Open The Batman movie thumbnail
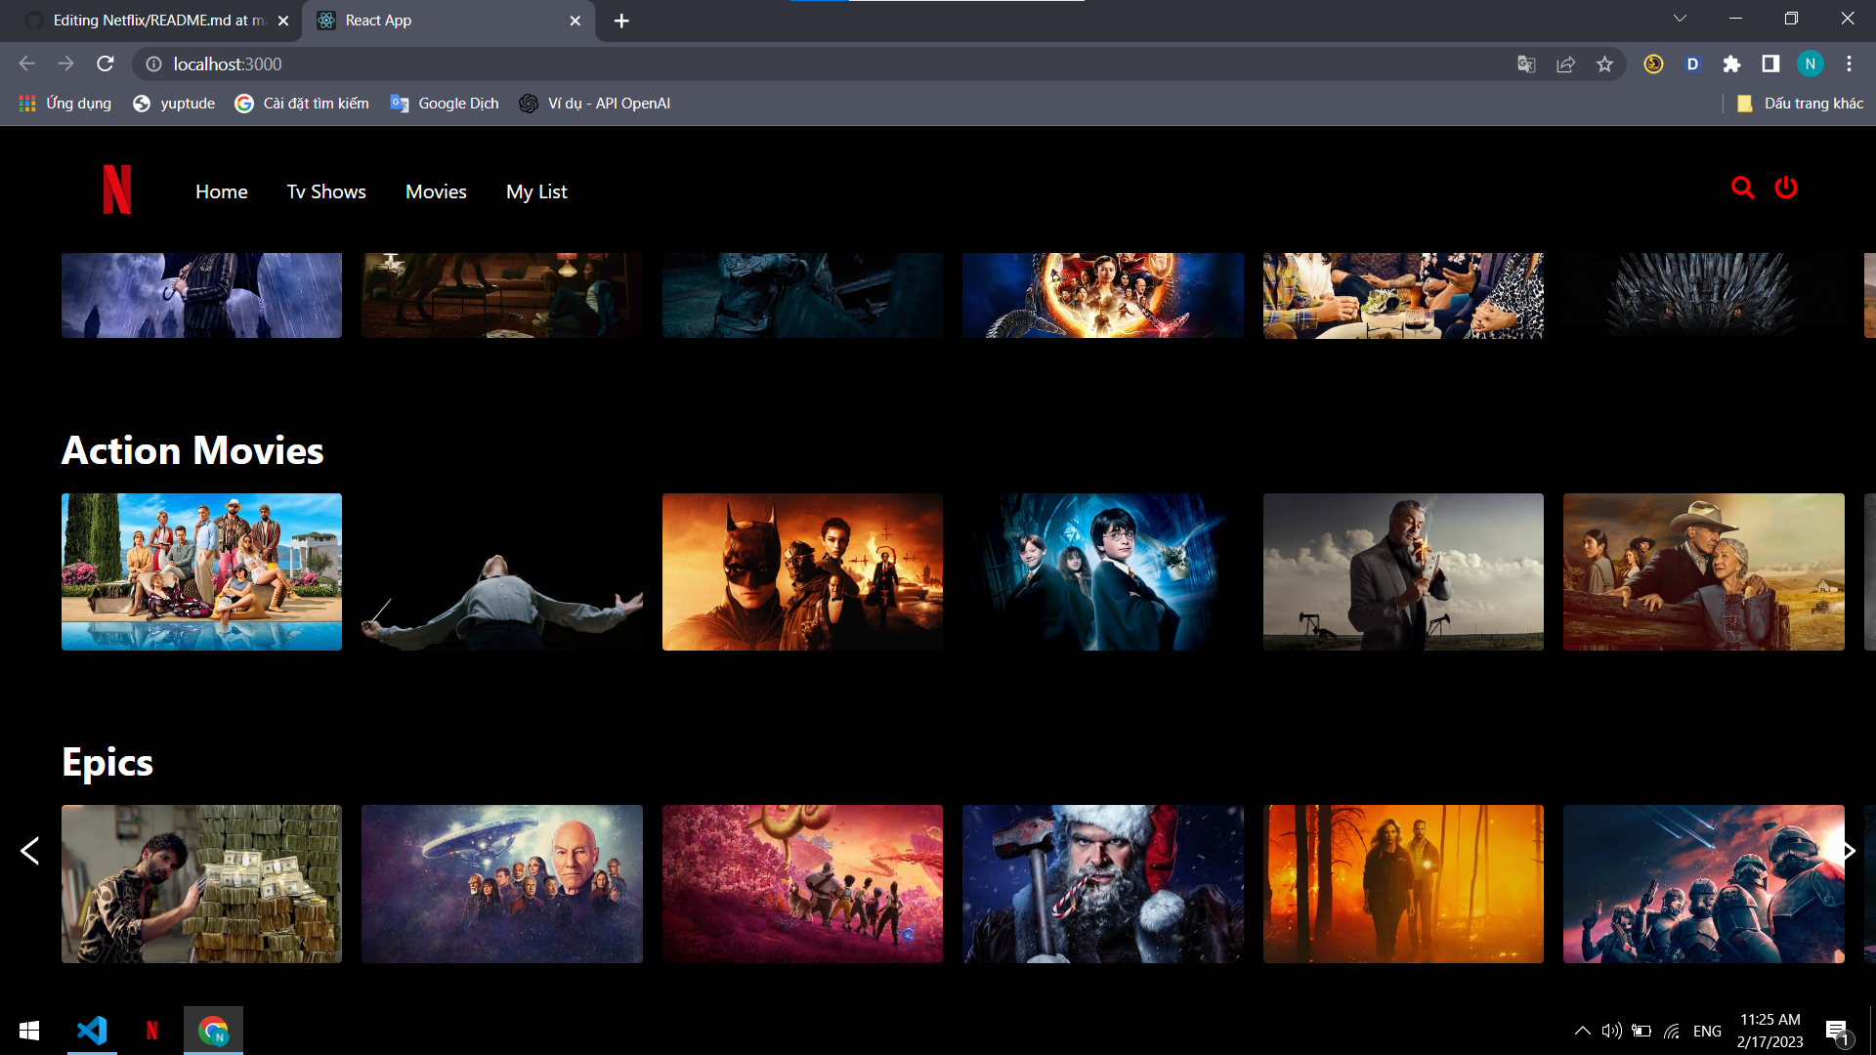The image size is (1876, 1055). (801, 571)
